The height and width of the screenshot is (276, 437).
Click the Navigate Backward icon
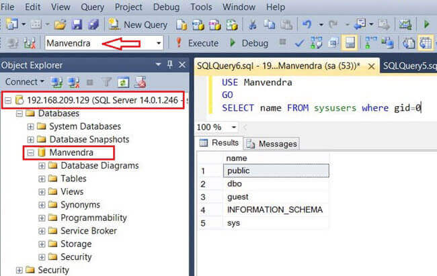[x=360, y=25]
